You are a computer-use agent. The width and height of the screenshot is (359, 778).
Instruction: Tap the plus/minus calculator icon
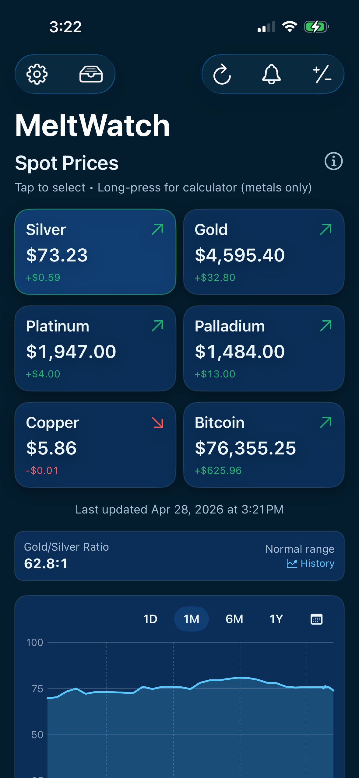(322, 74)
